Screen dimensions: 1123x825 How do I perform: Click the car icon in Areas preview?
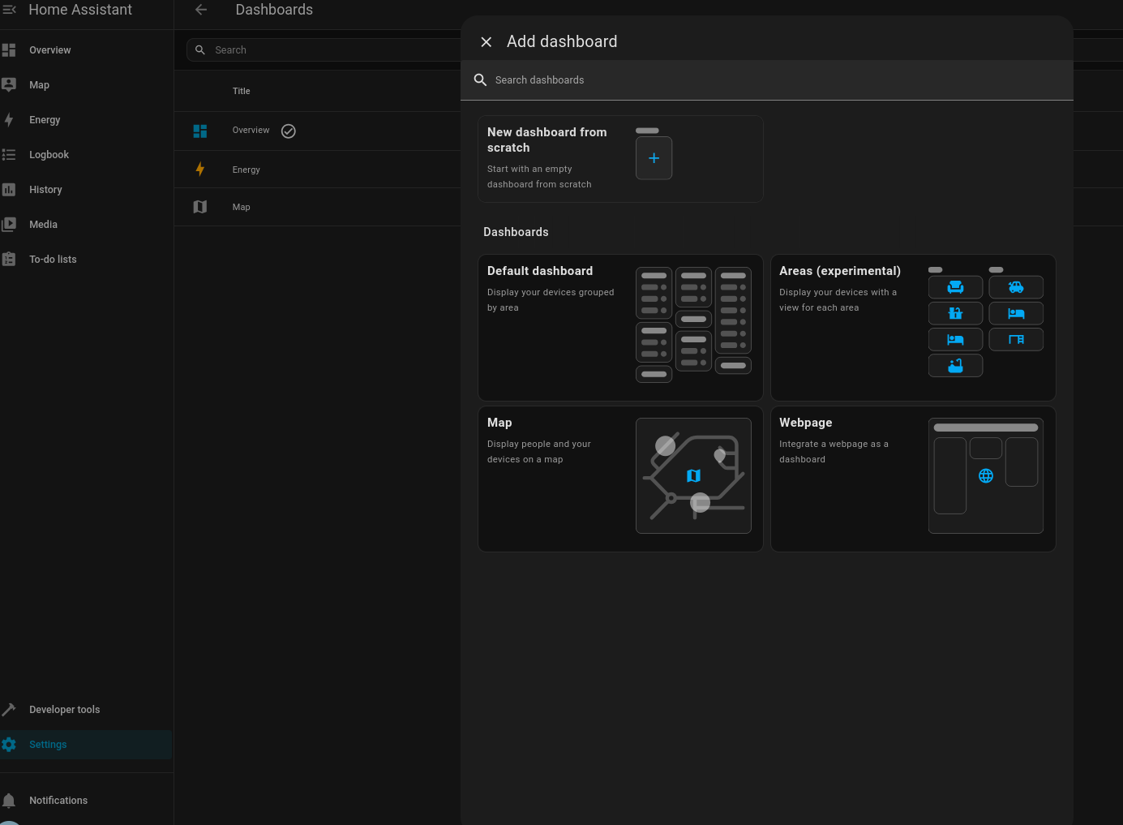(1016, 287)
